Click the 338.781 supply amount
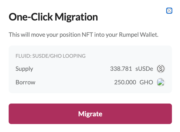 [x=121, y=69]
